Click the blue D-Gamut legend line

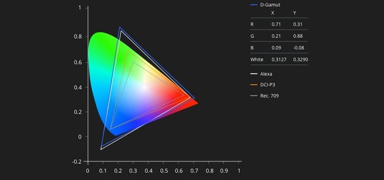pyautogui.click(x=254, y=5)
